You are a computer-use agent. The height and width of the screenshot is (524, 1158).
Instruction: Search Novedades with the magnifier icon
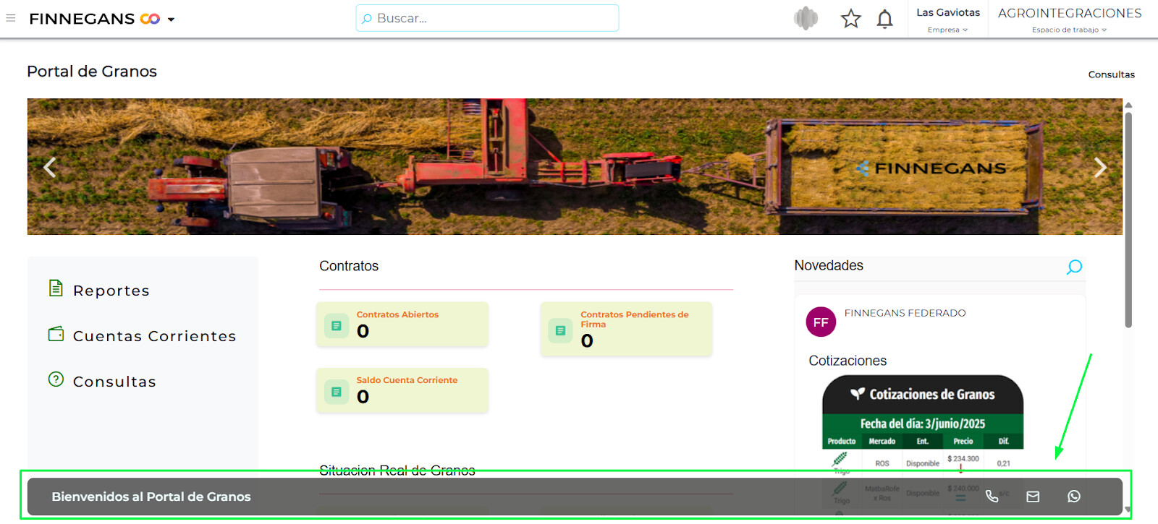[x=1074, y=267]
